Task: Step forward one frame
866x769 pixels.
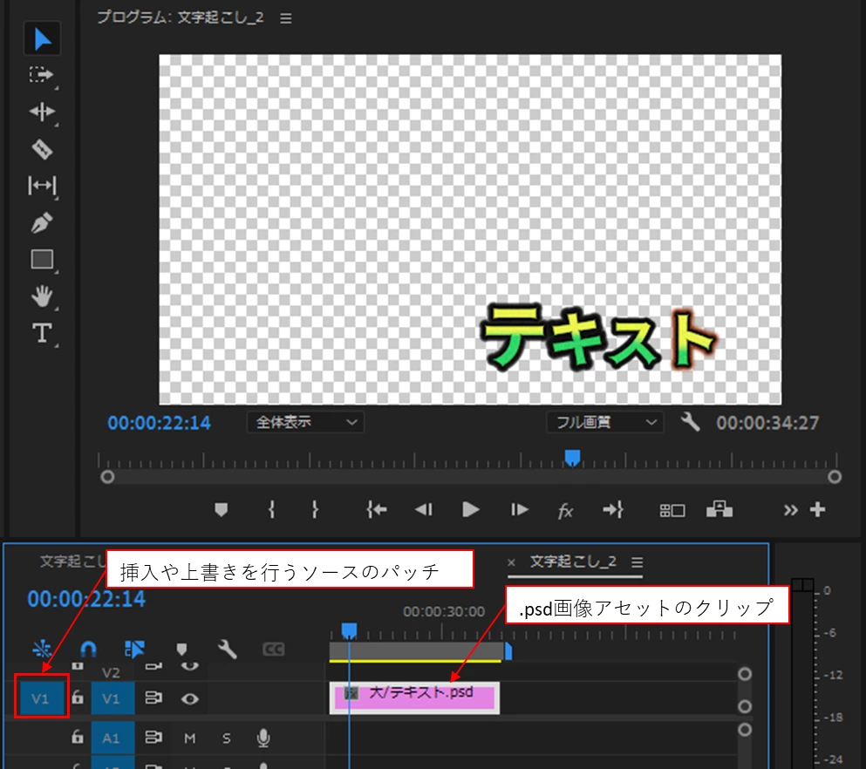Action: pyautogui.click(x=519, y=509)
